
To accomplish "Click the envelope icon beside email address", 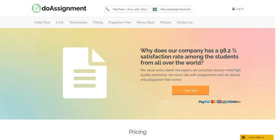I will coord(155,9).
